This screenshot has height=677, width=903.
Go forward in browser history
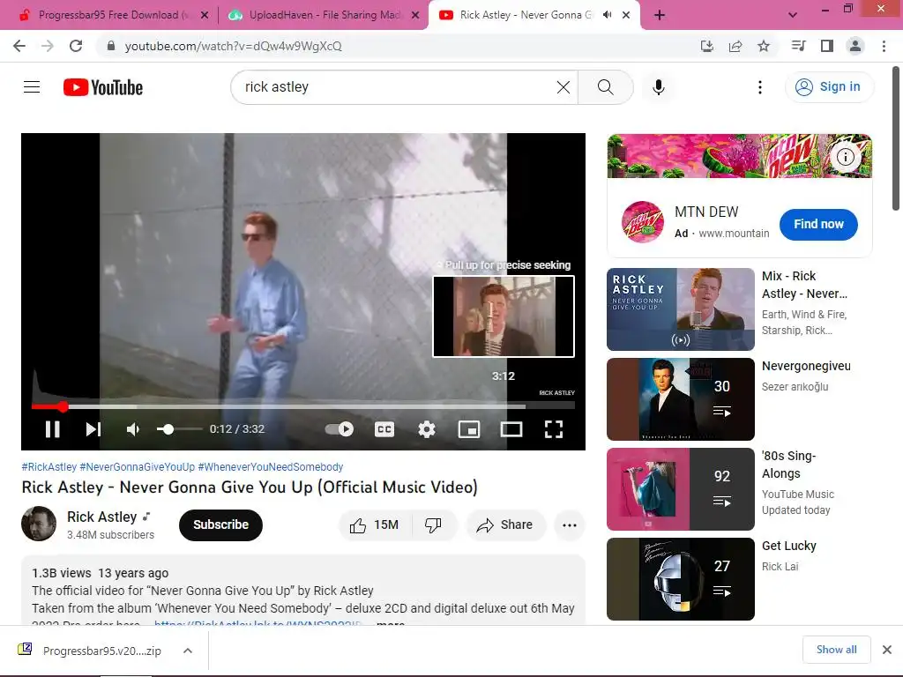[x=48, y=46]
